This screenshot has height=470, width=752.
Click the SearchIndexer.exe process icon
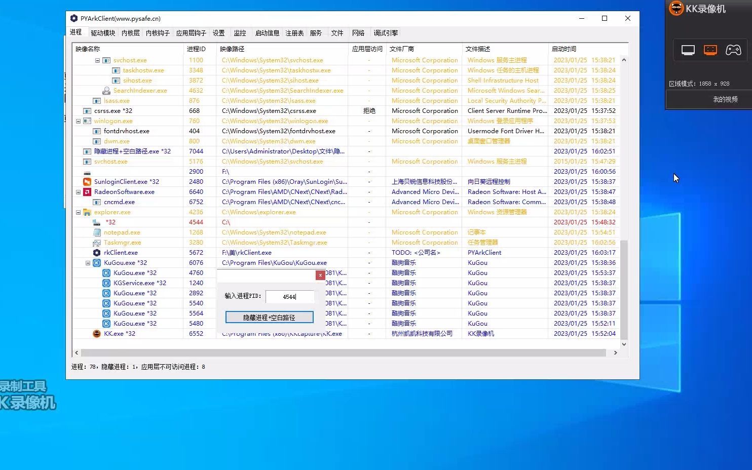(x=106, y=91)
